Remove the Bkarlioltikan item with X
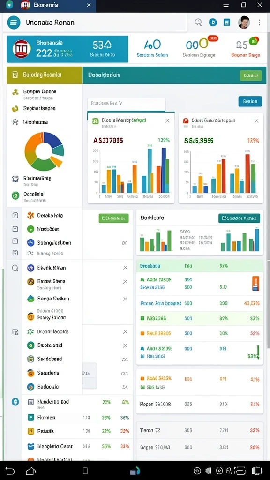Viewport: 270px width, 480px height. tap(125, 268)
